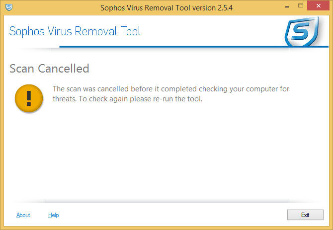Click the empty white area below the message
Screen dimensions: 333x230
(166, 152)
